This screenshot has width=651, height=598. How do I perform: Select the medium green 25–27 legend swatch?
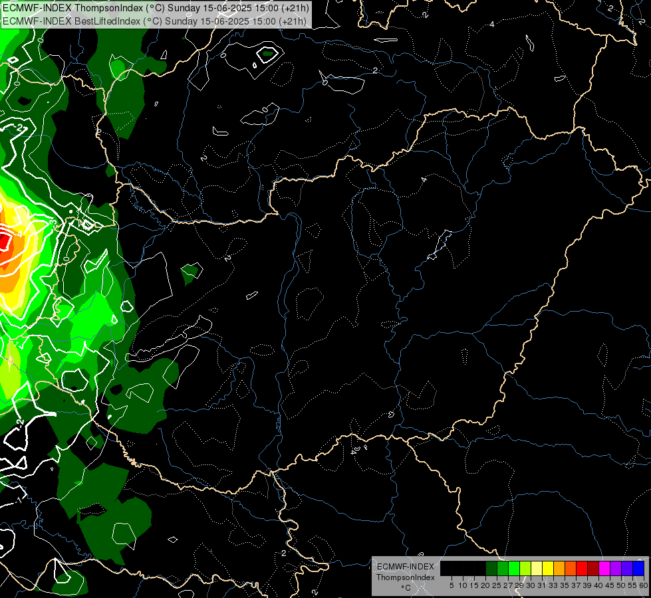pyautogui.click(x=503, y=568)
